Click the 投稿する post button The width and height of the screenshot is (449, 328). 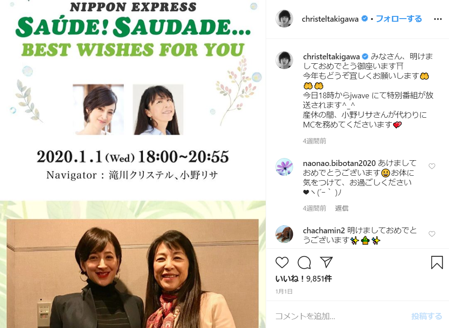[427, 316]
